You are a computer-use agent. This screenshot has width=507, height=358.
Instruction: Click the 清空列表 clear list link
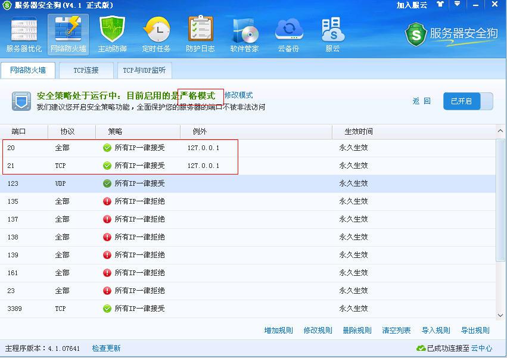coord(396,330)
